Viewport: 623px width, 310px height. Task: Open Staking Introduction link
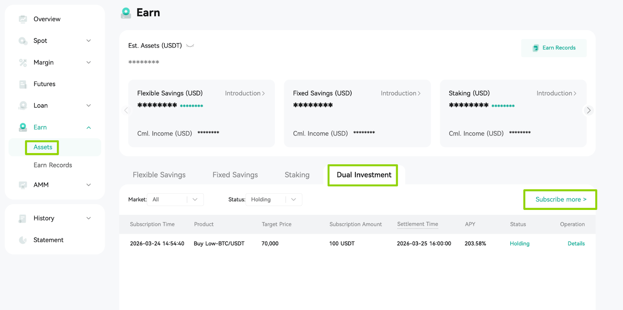tap(556, 93)
